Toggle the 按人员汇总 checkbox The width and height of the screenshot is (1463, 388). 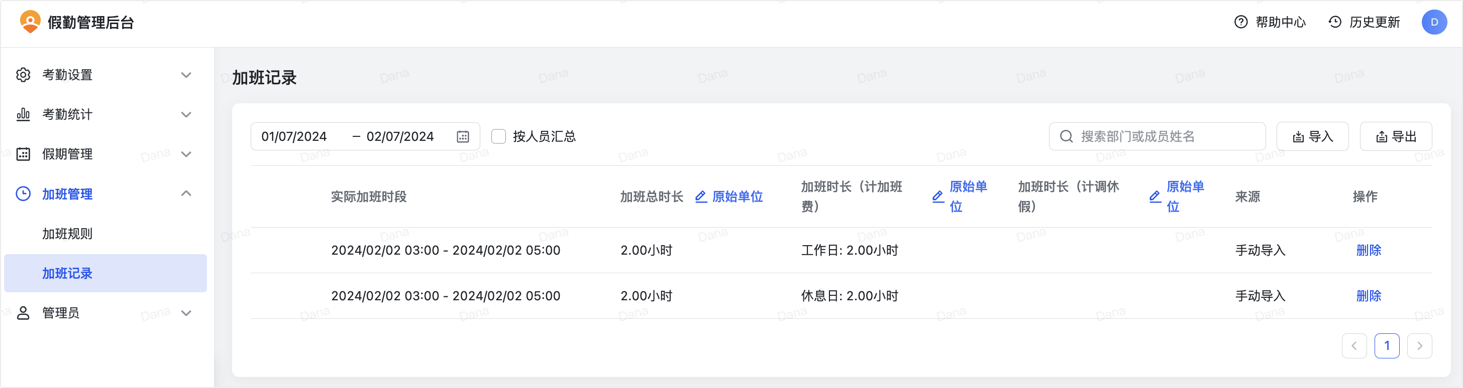pos(498,136)
